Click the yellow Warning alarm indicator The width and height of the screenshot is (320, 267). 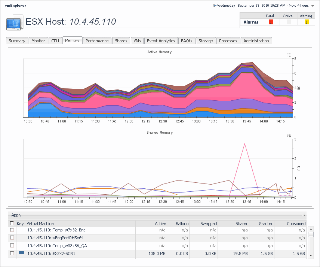307,22
